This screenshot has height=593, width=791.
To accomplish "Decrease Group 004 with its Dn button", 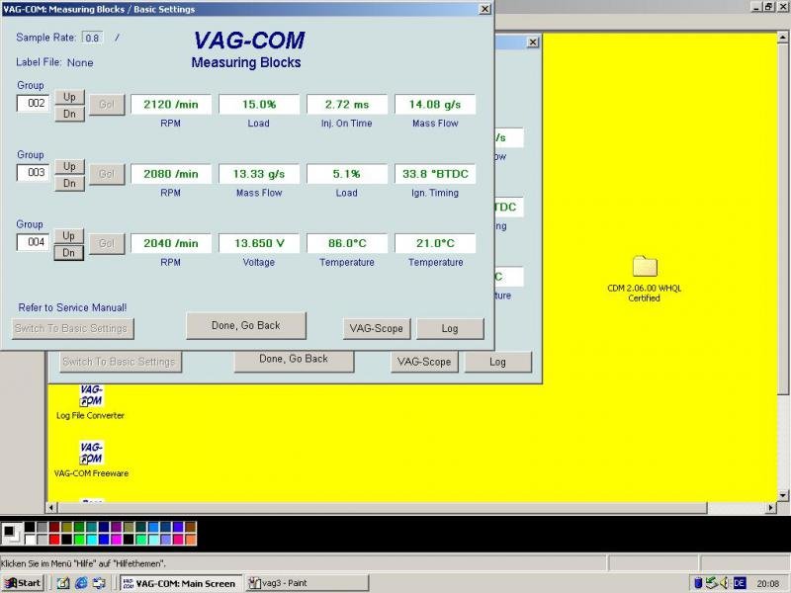I will (69, 253).
